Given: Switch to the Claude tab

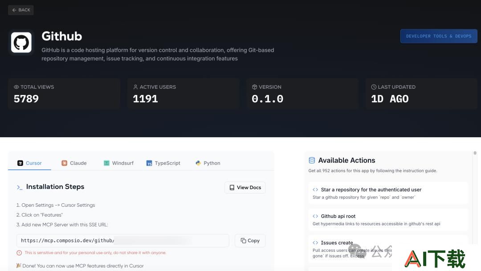Looking at the screenshot, I should (74, 163).
